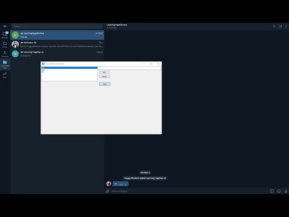Open the emoji picker smiley icon
This screenshot has height=217, width=289.
click(279, 191)
